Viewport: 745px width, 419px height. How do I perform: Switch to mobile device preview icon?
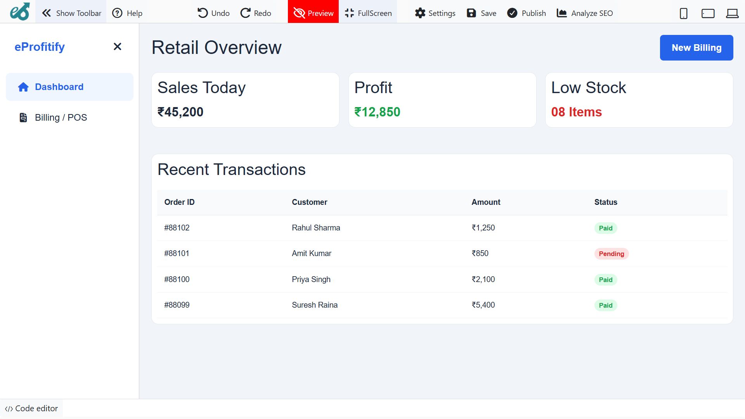coord(683,14)
